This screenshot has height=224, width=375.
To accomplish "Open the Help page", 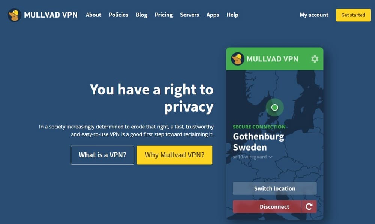I will point(232,15).
